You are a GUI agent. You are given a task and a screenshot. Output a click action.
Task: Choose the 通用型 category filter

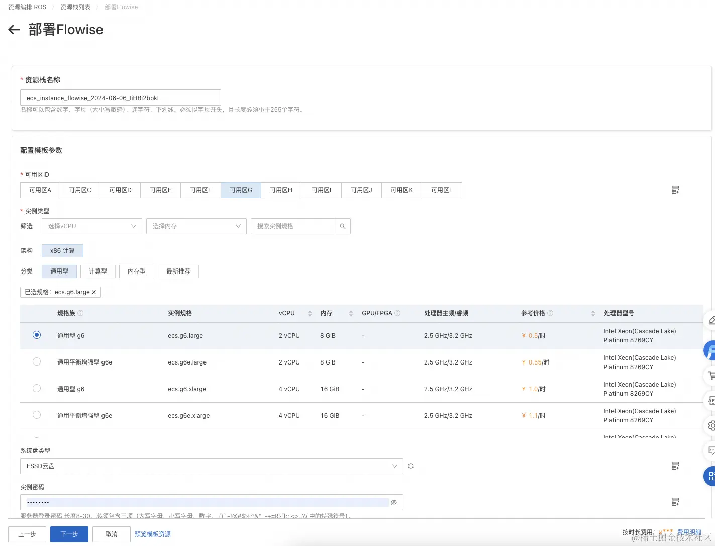pyautogui.click(x=59, y=271)
